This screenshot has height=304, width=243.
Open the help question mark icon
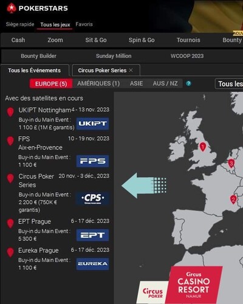tap(188, 83)
